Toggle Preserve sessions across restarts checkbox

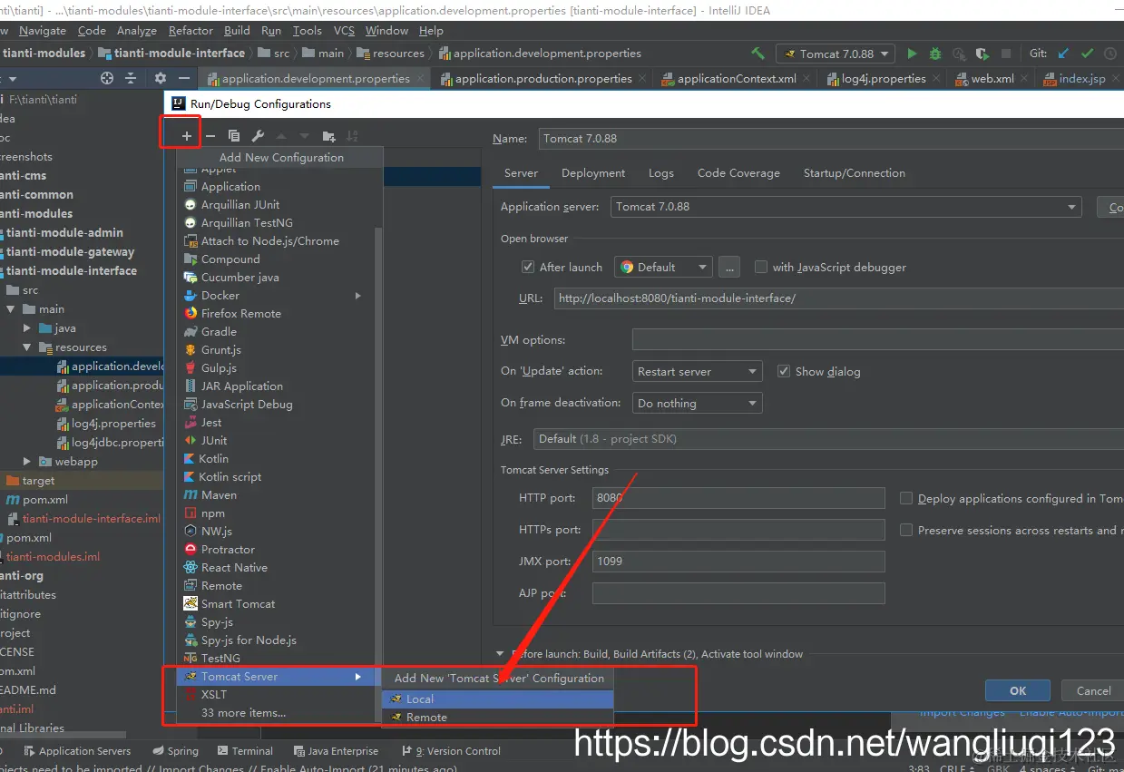click(906, 530)
